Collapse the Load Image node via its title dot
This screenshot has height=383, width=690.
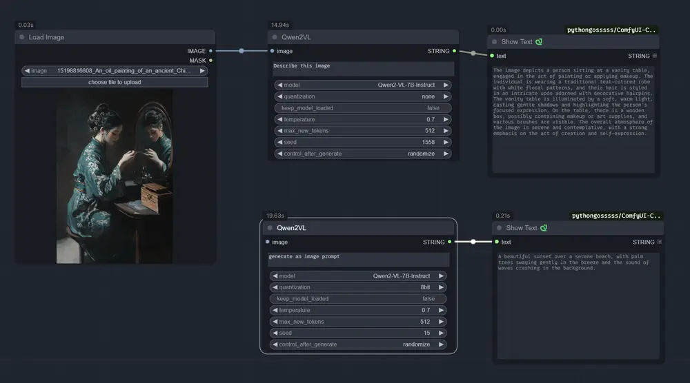click(21, 37)
